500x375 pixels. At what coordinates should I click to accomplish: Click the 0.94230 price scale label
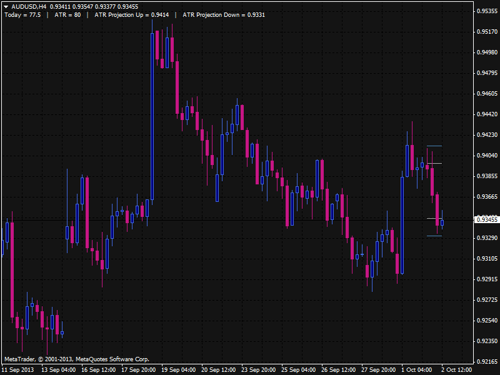pos(487,135)
